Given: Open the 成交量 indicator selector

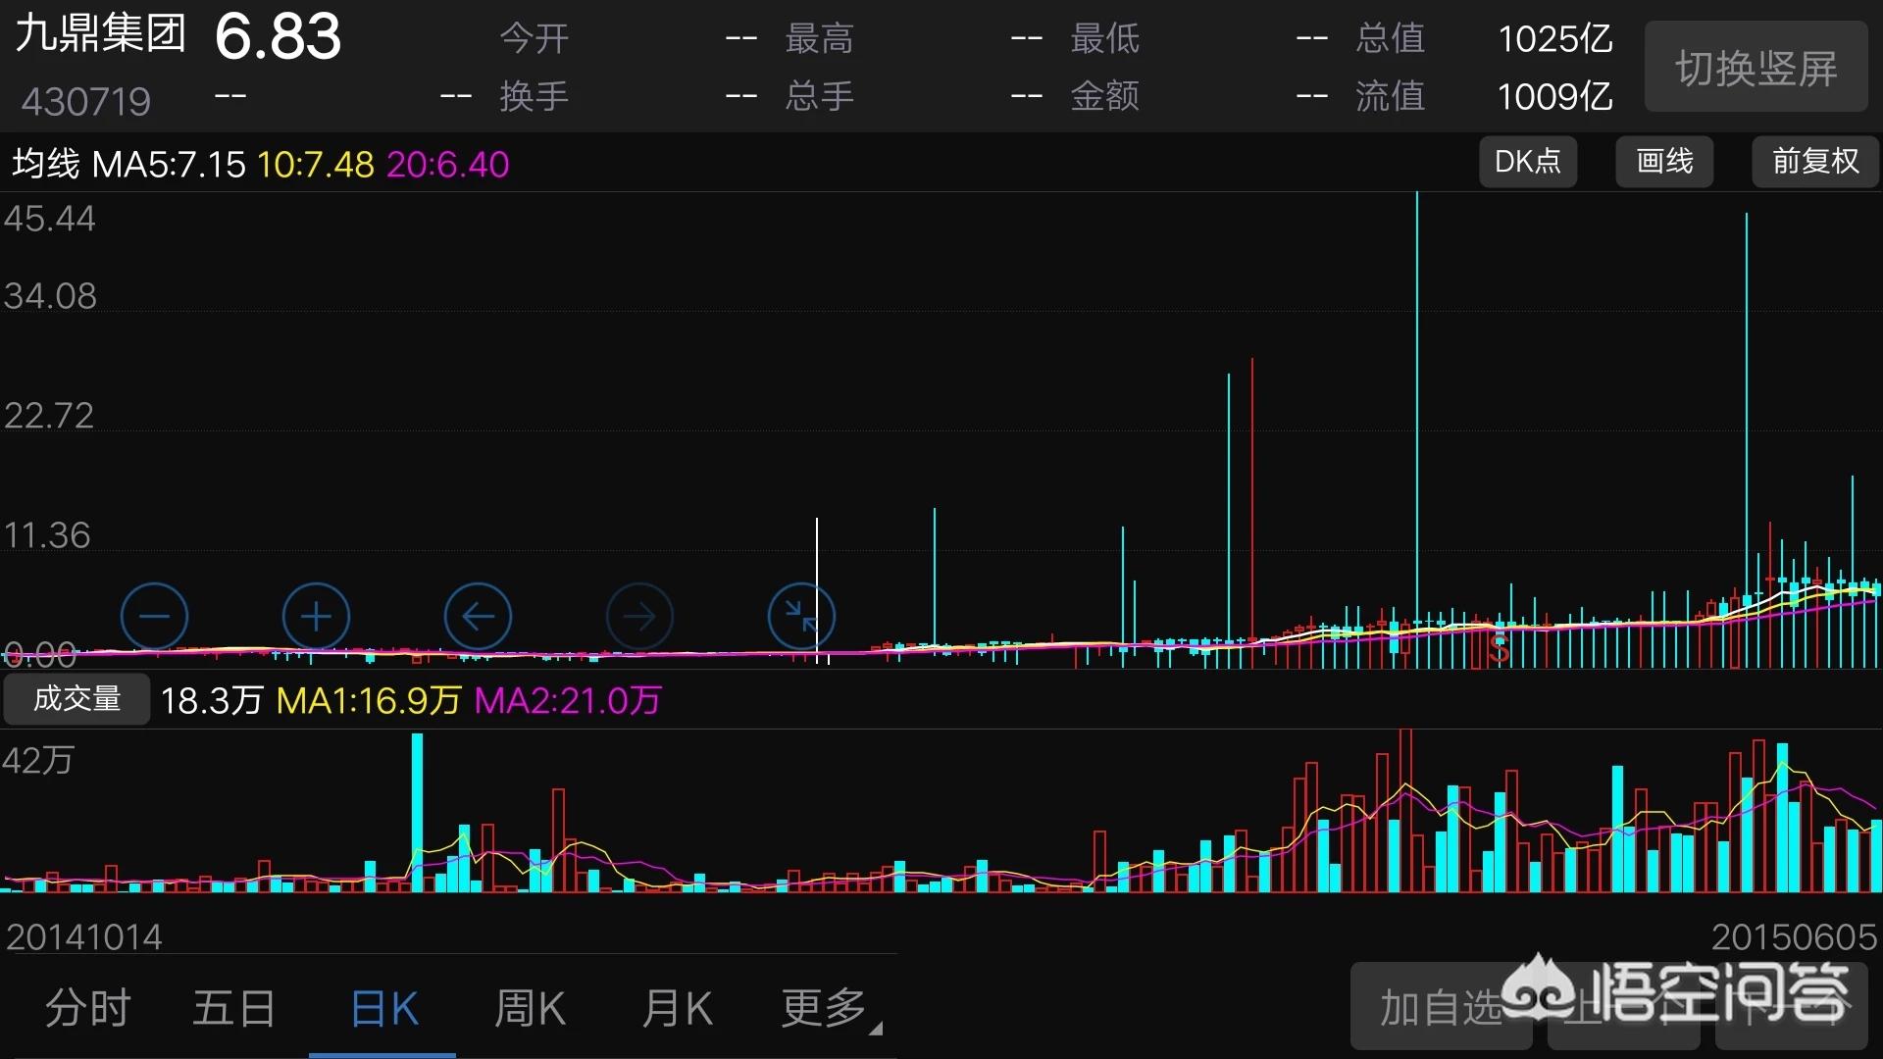Looking at the screenshot, I should tap(76, 699).
